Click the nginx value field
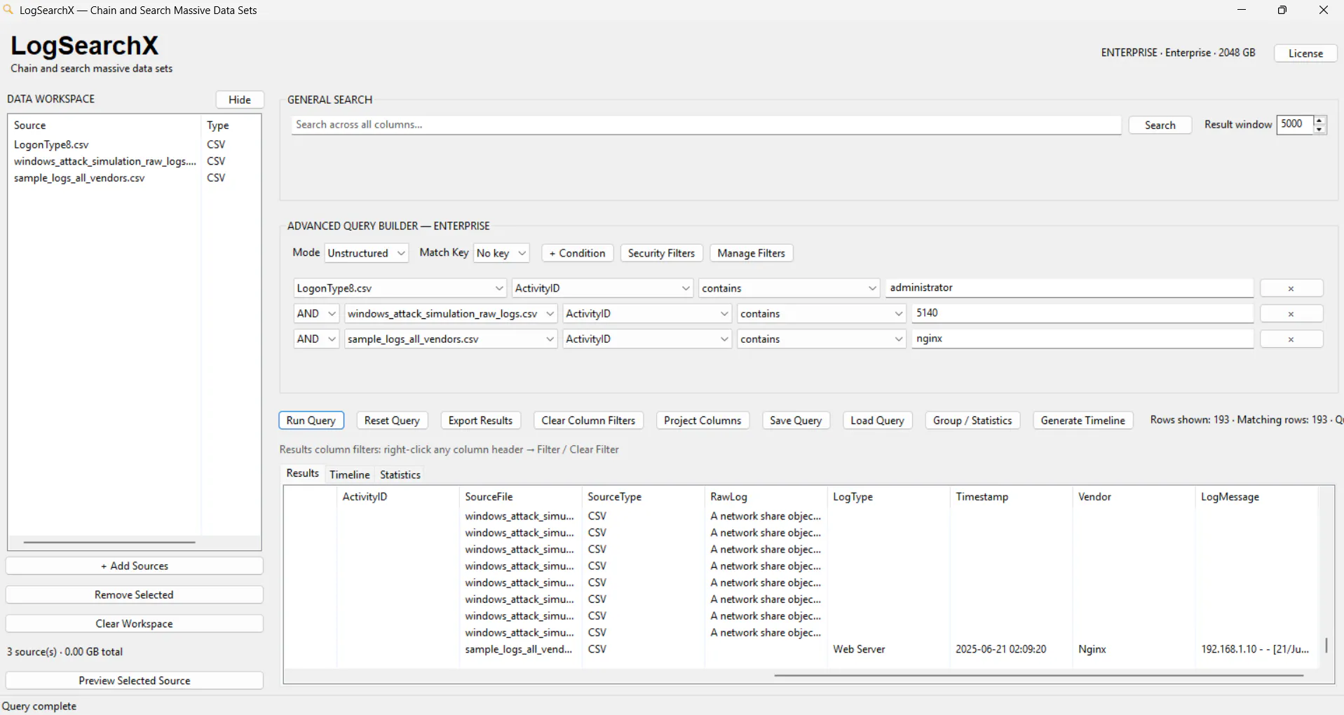Image resolution: width=1344 pixels, height=715 pixels. (x=1082, y=338)
